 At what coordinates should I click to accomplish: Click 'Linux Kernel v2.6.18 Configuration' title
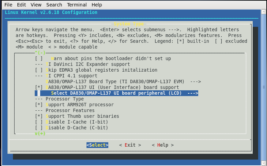[x=51, y=12]
